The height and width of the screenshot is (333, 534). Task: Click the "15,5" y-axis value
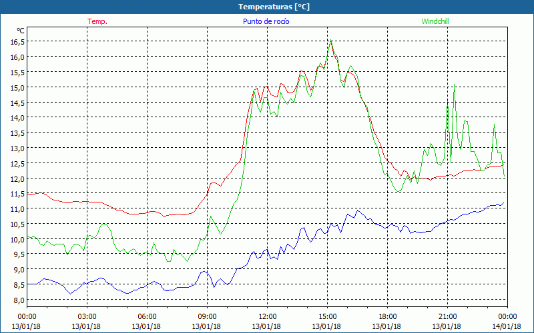[18, 73]
